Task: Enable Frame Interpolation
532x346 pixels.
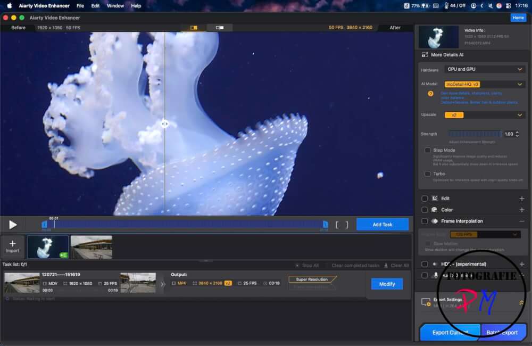Action: [425, 221]
